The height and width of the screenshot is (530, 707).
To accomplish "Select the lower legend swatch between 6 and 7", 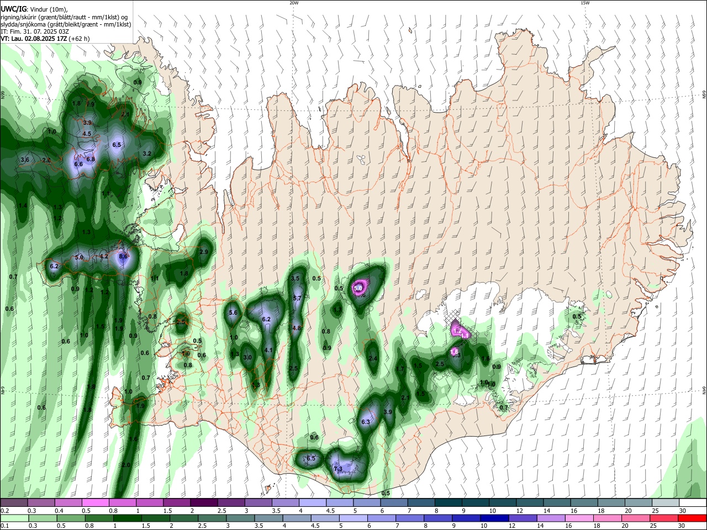I will tap(381, 518).
